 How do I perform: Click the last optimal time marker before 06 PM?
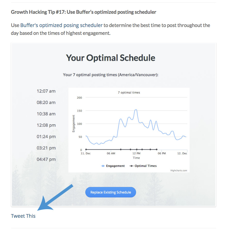pos(157,149)
